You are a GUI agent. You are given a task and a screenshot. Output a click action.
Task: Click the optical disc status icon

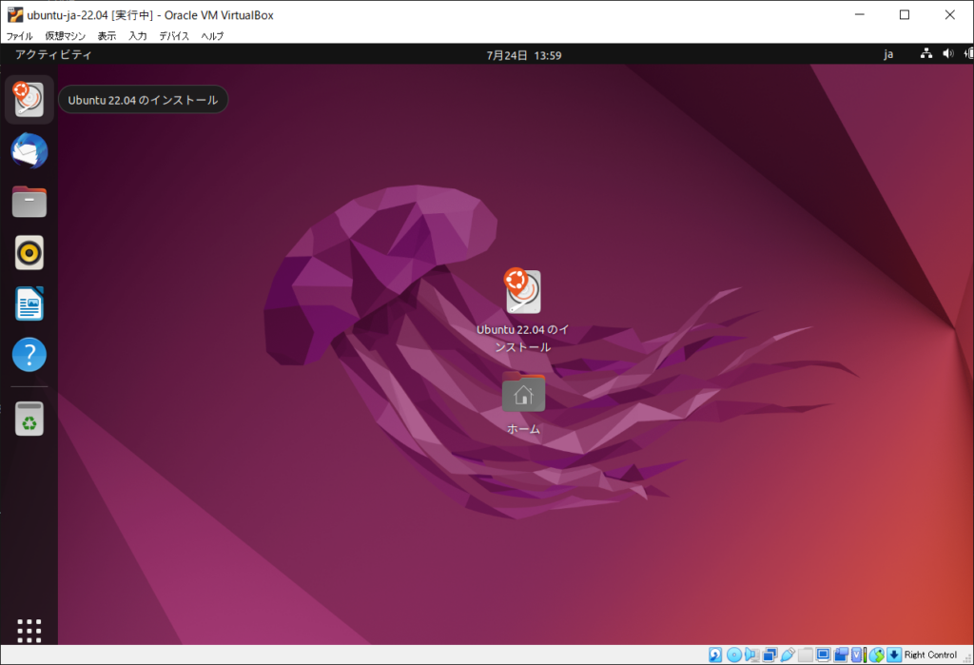tap(734, 655)
